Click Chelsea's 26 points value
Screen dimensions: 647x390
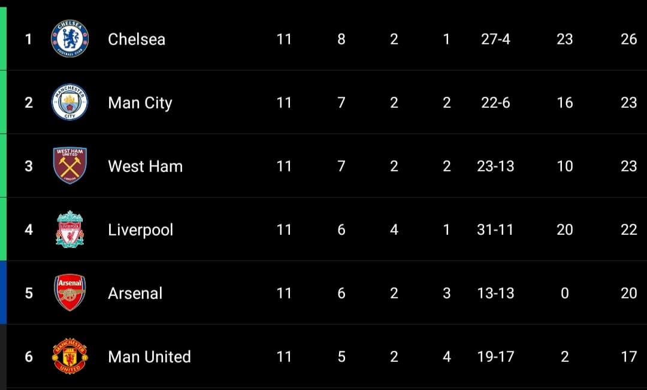(629, 39)
